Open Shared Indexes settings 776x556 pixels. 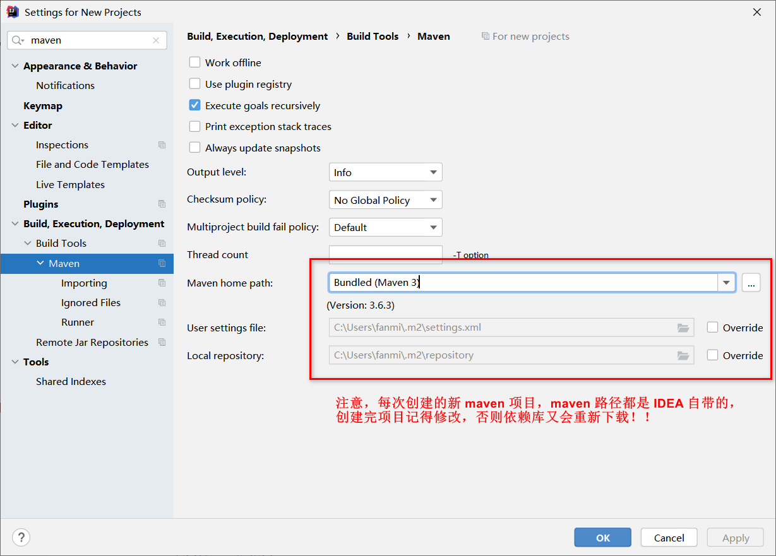71,382
